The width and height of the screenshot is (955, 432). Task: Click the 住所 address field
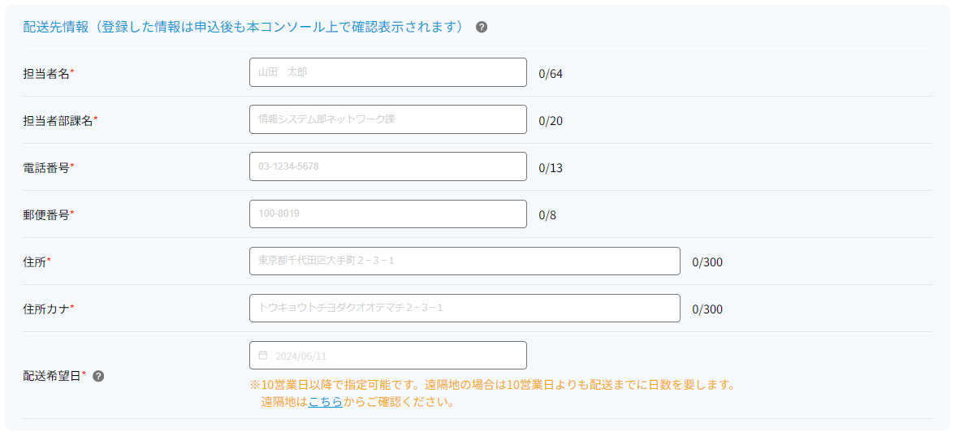[x=465, y=261]
